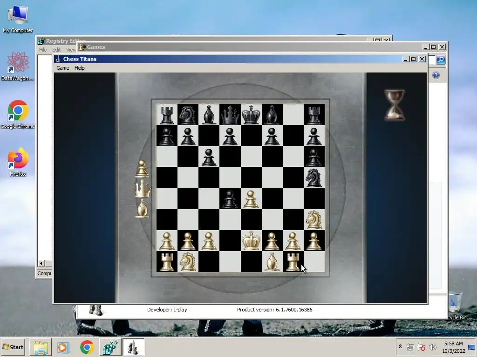Click the search button in Games window
The image size is (477, 357).
[x=441, y=60]
